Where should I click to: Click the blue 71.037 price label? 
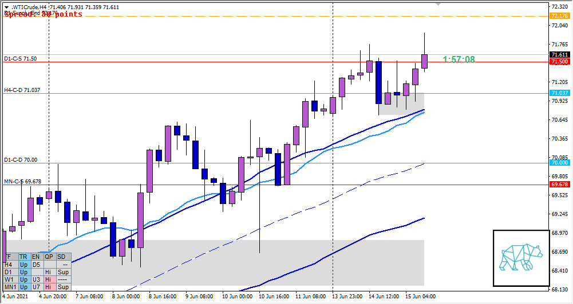tap(559, 93)
